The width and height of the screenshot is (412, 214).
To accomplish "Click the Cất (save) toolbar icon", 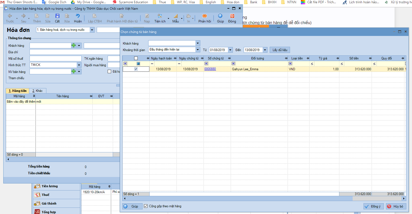I will (x=57, y=18).
